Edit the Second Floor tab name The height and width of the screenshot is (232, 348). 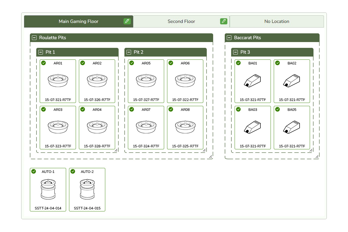click(224, 21)
